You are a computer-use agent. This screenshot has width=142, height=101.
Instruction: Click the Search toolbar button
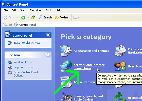pyautogui.click(x=45, y=17)
